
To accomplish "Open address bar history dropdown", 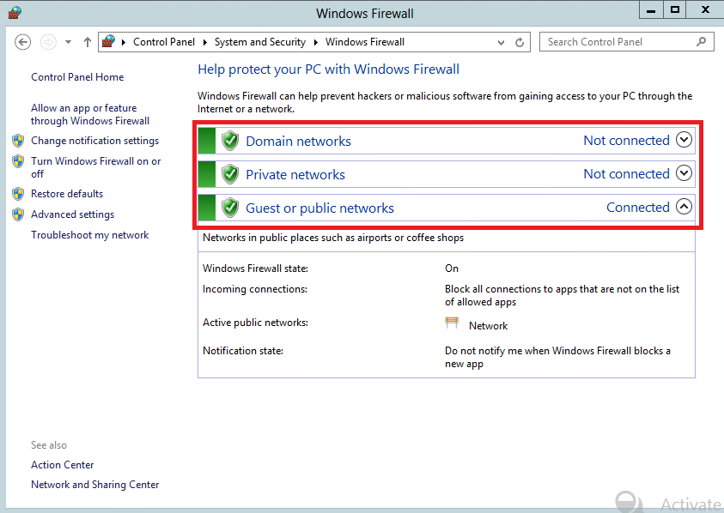I will pos(501,42).
